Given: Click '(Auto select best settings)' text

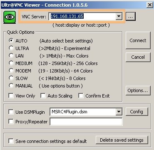Looking at the screenshot, I should pyautogui.click(x=66, y=41).
